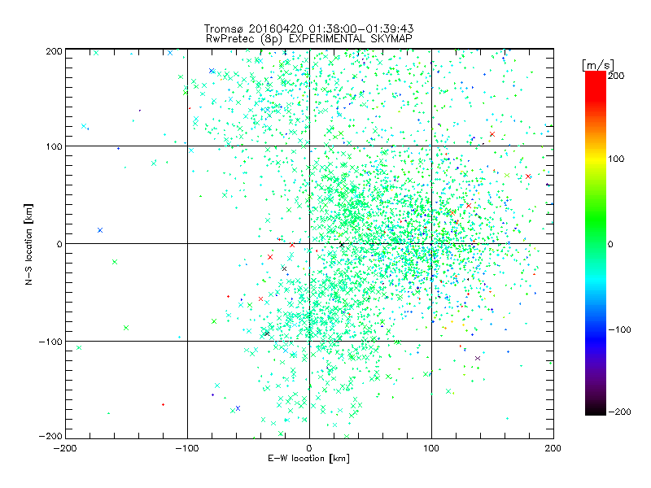This screenshot has width=651, height=488.
Task: Click the red X marker near E-W 179, N-S 69
Action: (528, 176)
